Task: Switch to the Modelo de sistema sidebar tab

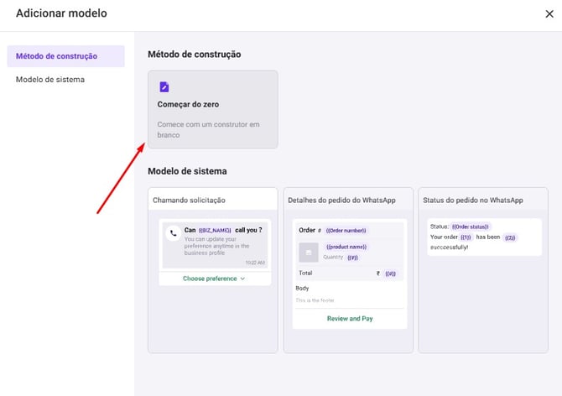Action: point(50,80)
